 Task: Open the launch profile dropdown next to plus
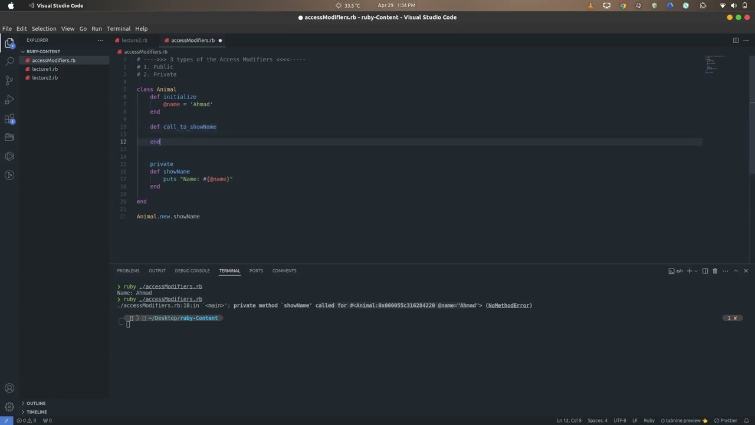[695, 271]
